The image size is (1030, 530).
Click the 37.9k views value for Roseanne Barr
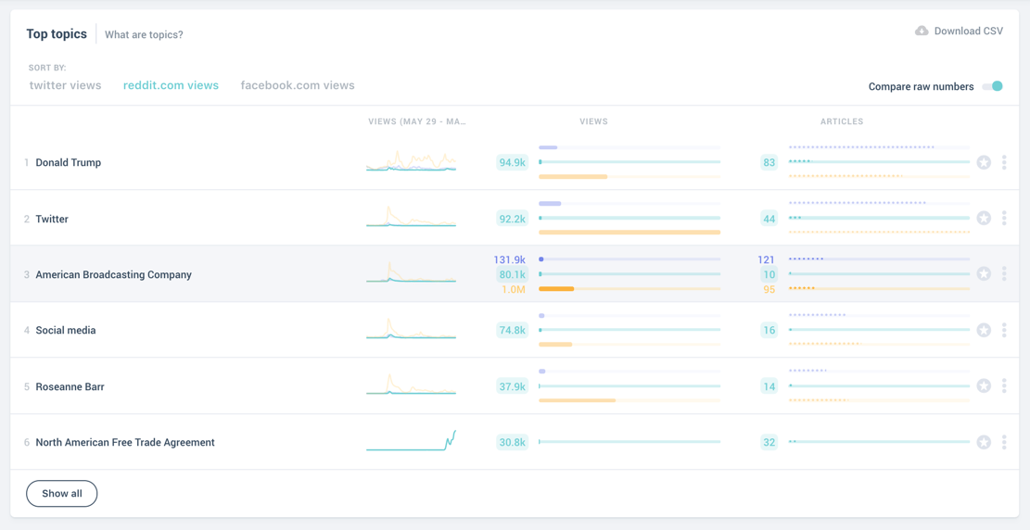[513, 386]
